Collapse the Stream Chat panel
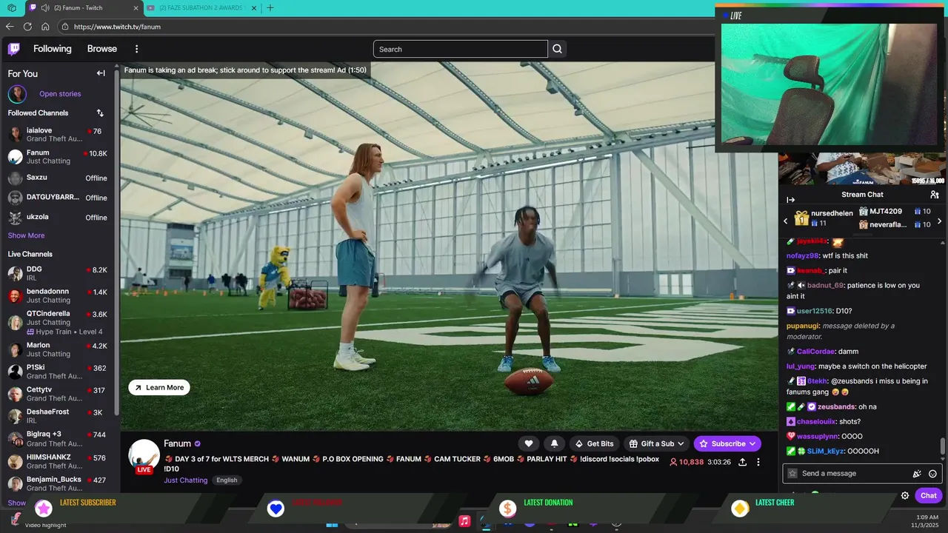Viewport: 948px width, 533px height. [x=790, y=200]
